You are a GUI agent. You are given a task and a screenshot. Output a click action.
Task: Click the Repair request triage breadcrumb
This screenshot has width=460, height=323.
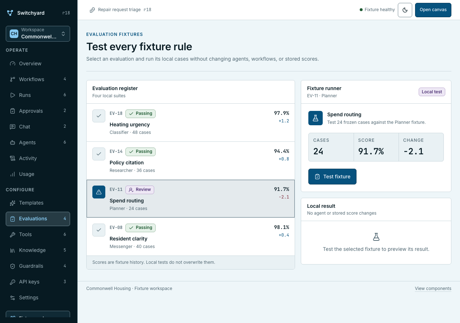tap(119, 10)
